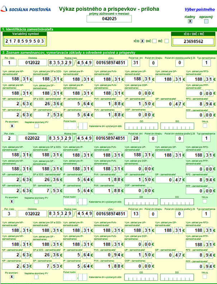
Task: Toggle the RČ checkbox
Action: 166,41
